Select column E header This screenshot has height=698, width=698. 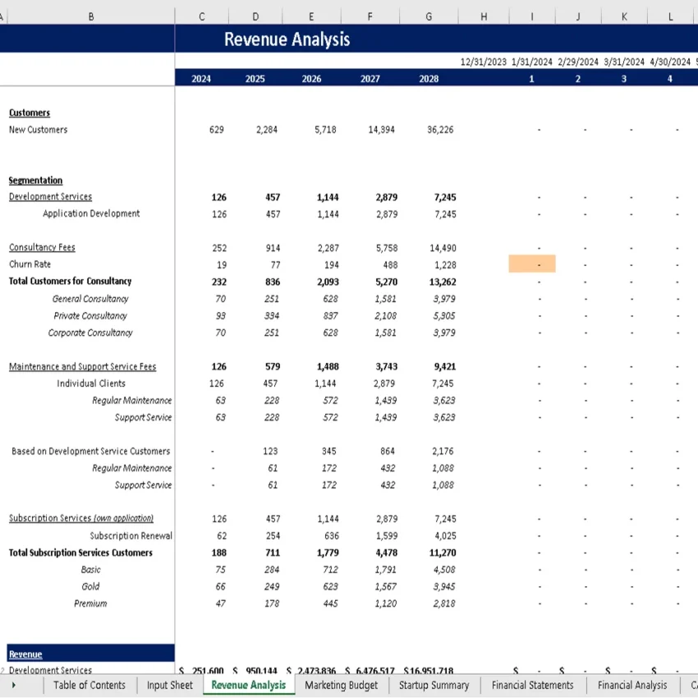[x=311, y=16]
